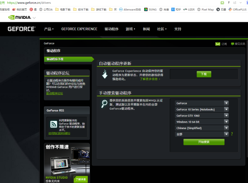
Task: Click the green speech-bubble feedback icon
Action: click(233, 44)
